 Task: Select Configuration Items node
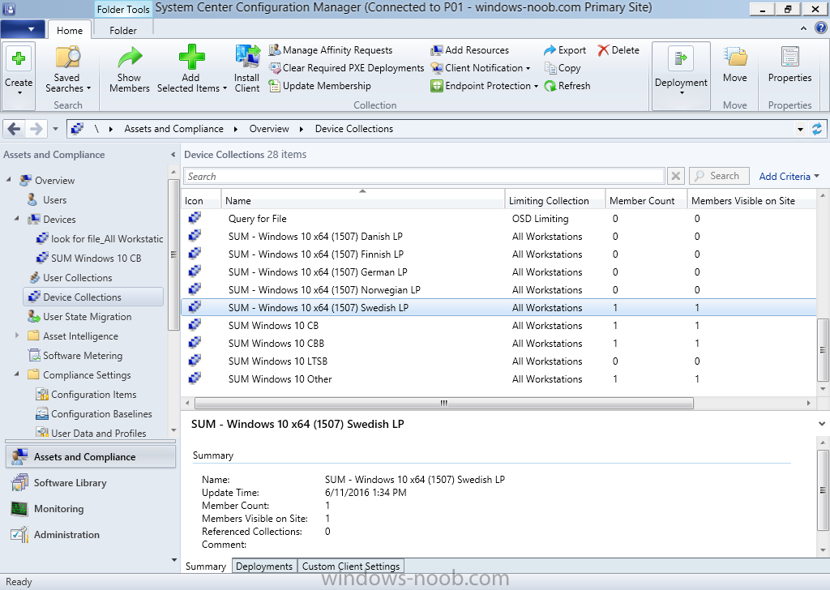pyautogui.click(x=93, y=394)
